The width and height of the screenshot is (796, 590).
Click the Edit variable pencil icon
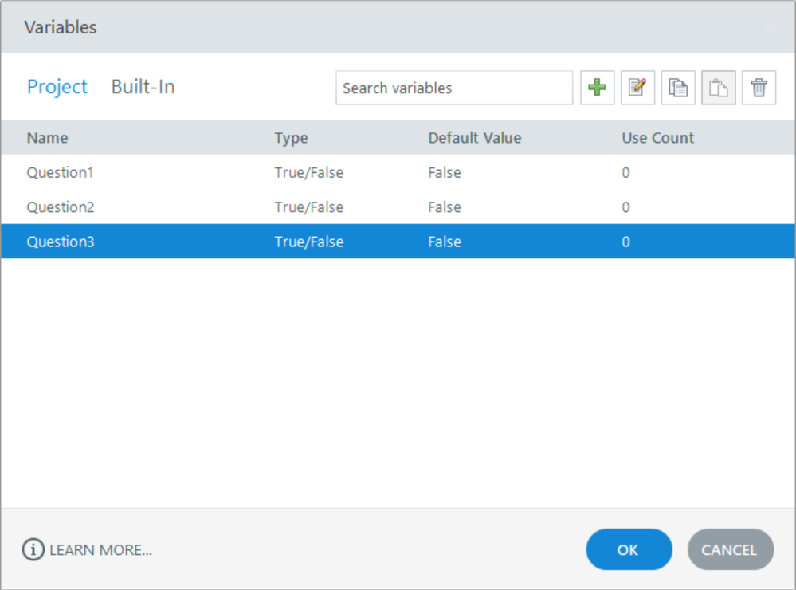click(x=637, y=88)
